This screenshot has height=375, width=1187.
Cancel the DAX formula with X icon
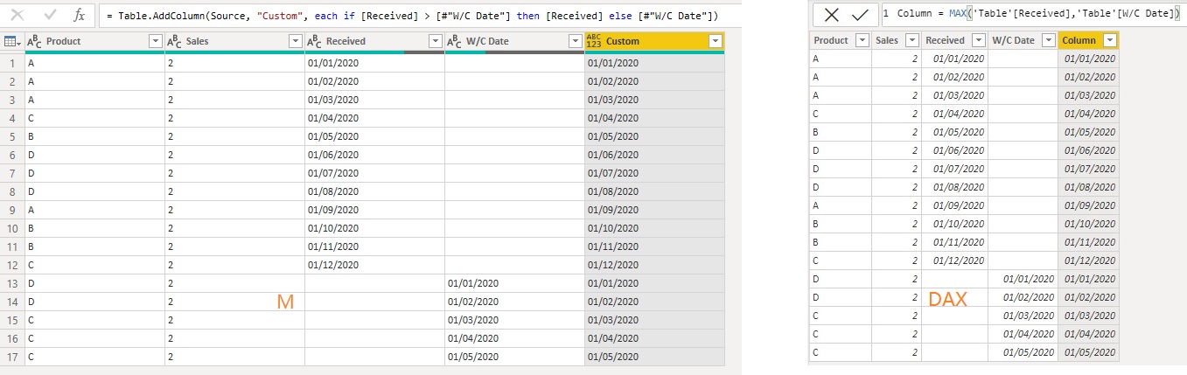coord(832,15)
